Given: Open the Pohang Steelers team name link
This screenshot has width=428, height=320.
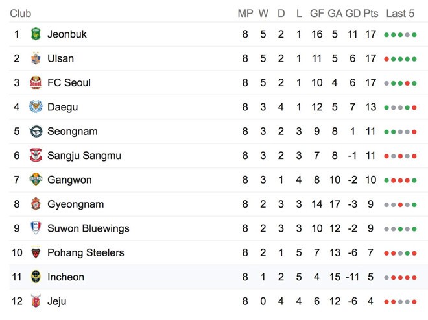Looking at the screenshot, I should coord(86,252).
